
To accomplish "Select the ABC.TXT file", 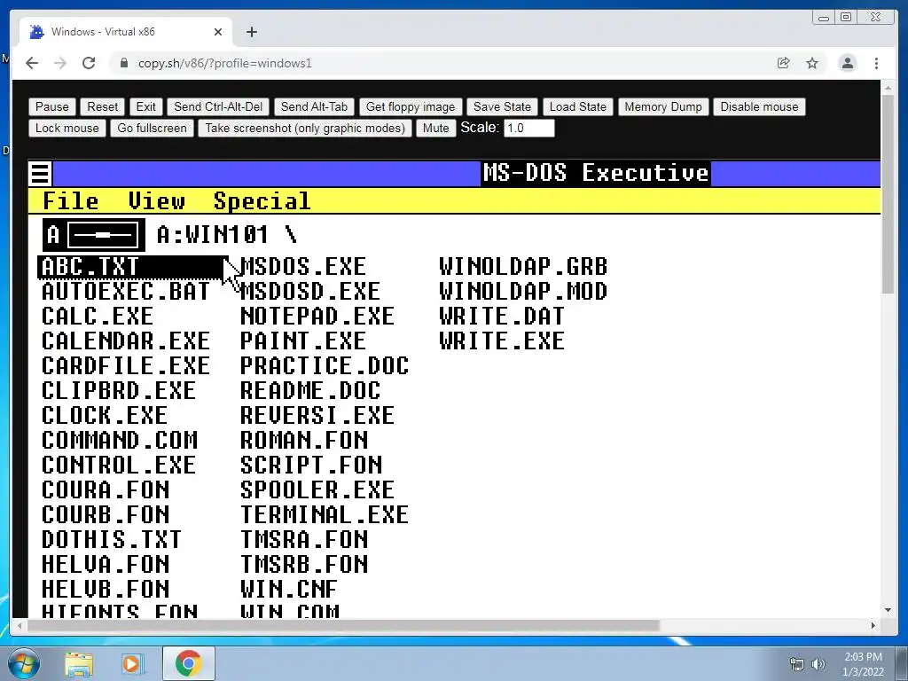I will [133, 267].
